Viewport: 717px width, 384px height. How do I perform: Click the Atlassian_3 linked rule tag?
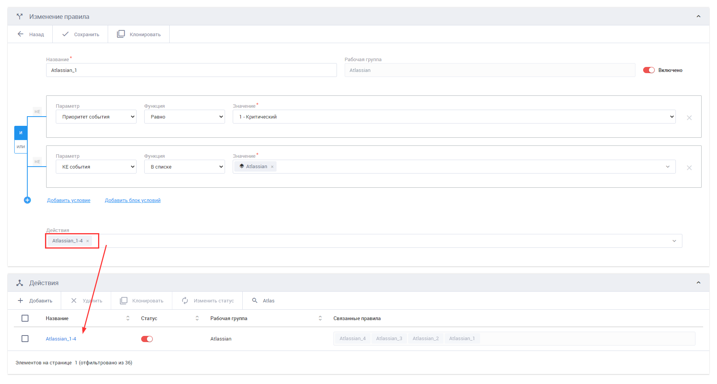(x=389, y=339)
